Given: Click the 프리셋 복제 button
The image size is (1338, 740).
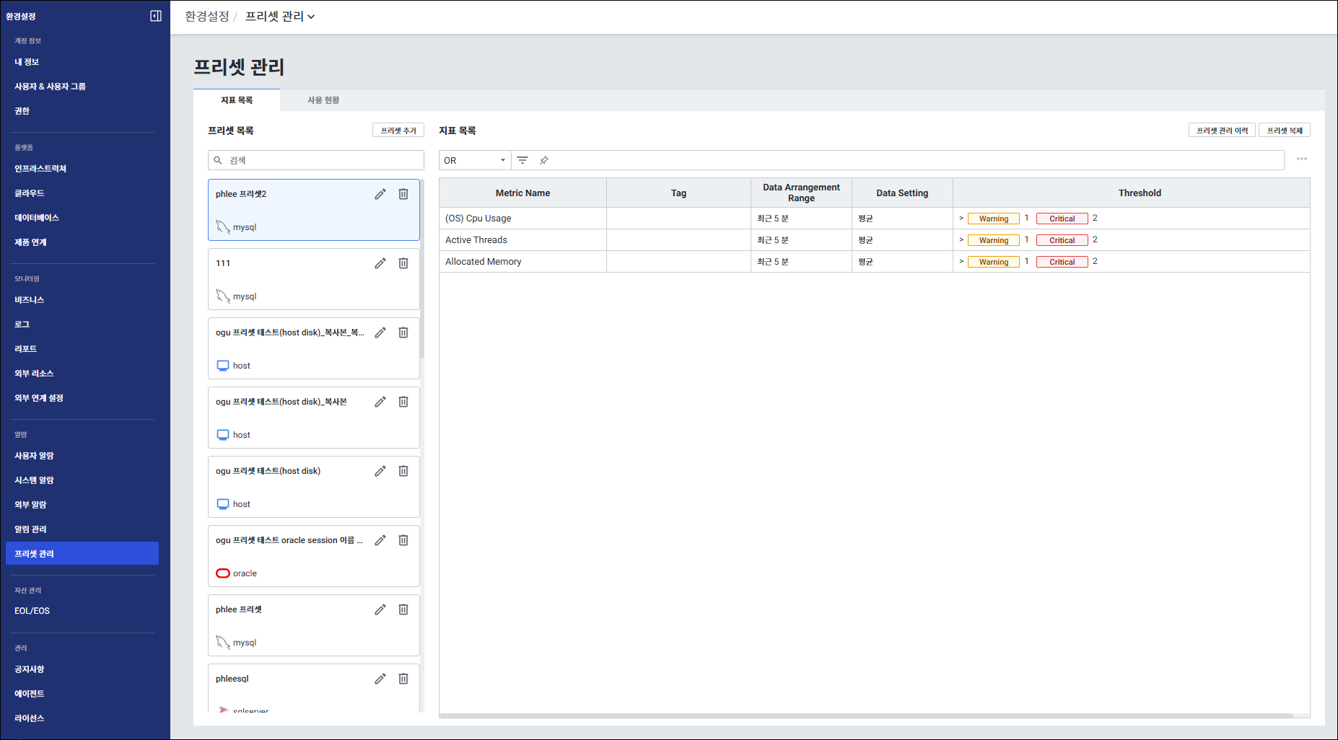Looking at the screenshot, I should (x=1285, y=131).
